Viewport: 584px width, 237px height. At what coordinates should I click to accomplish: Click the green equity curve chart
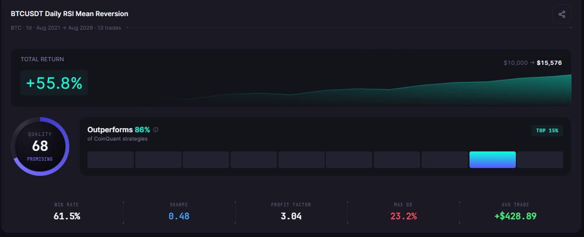point(363,90)
